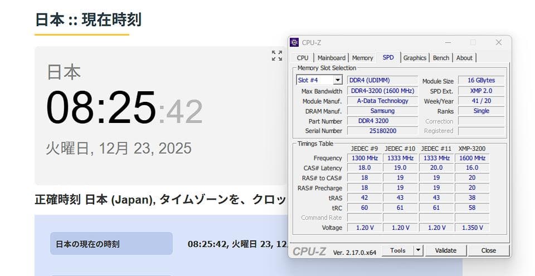Viewport: 535px width, 276px height.
Task: Click the CAS# Latency 16.0 cell
Action: click(x=472, y=168)
